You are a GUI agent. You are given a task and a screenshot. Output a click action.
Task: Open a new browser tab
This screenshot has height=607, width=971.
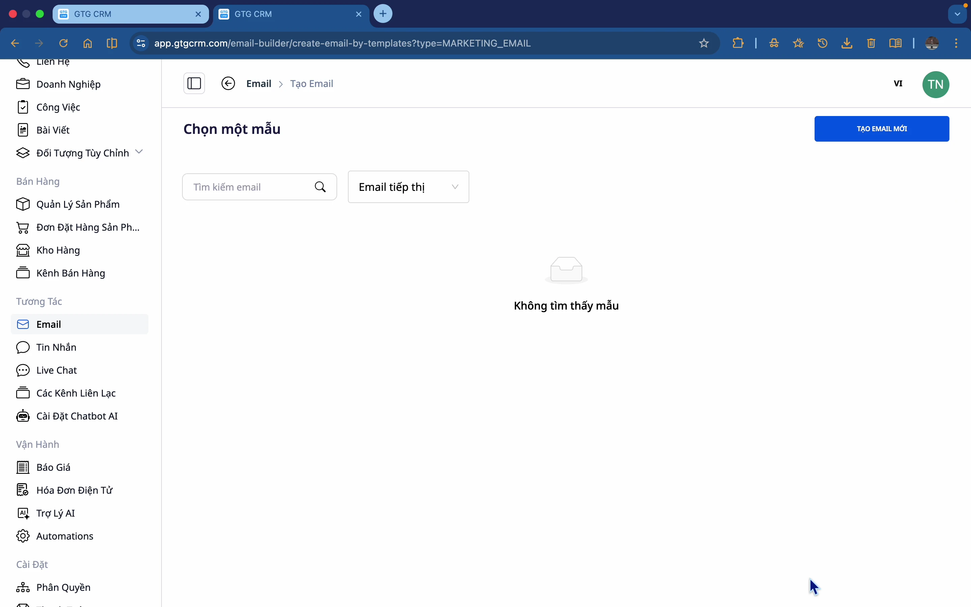click(x=383, y=14)
